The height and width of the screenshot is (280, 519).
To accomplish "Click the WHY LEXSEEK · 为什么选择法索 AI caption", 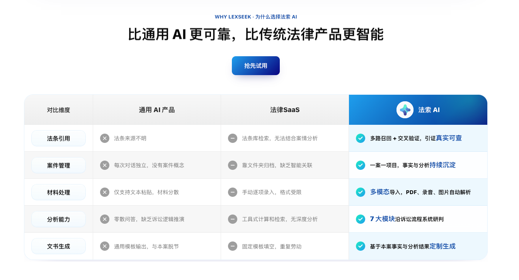I will [x=256, y=17].
